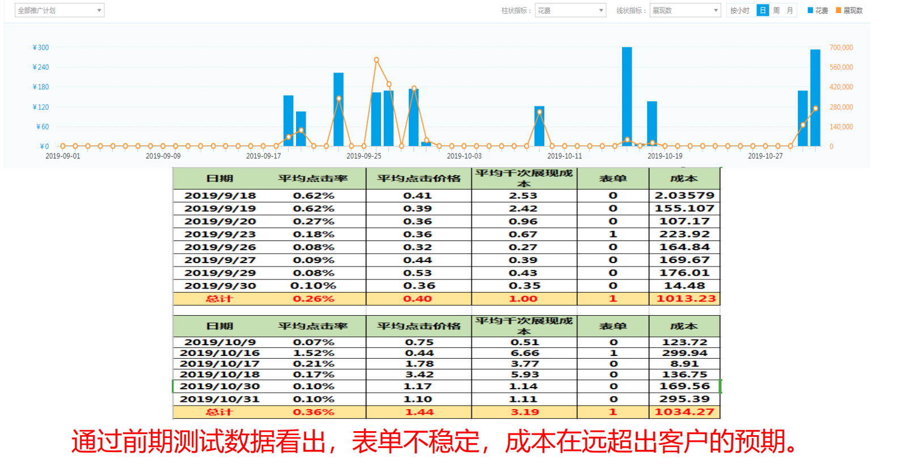Screen dimensions: 901x464
Task: Click the highest orange 展现数 point on 9-26
Action: tap(377, 59)
